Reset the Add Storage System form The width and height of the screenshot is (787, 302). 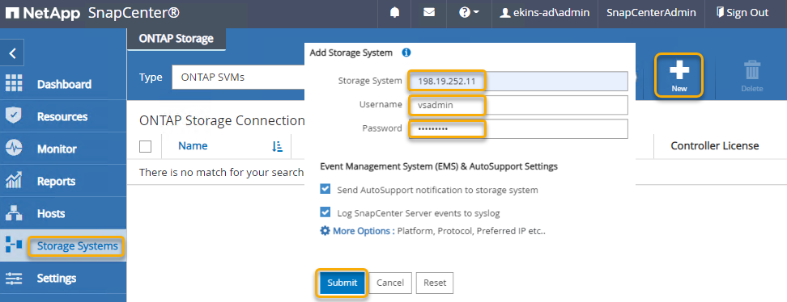click(435, 283)
